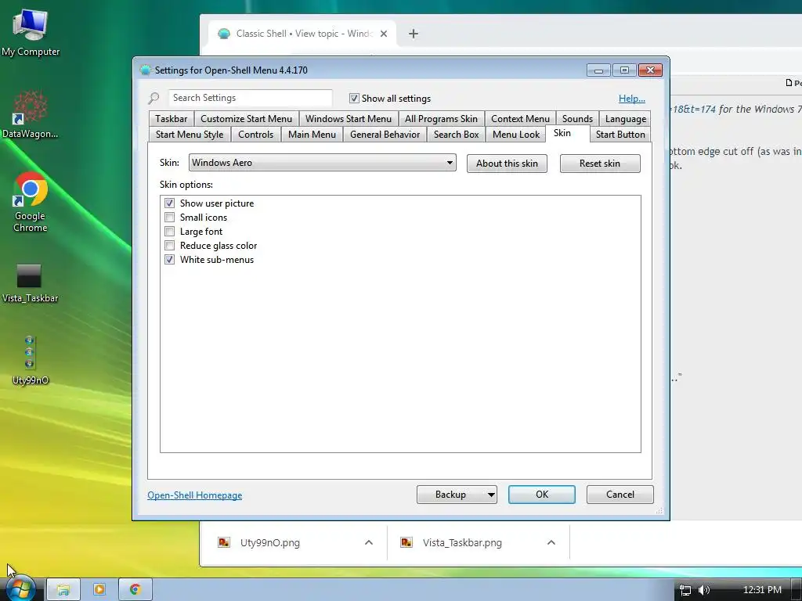Screen dimensions: 802x601
Task: Click the network tray icon
Action: click(685, 590)
